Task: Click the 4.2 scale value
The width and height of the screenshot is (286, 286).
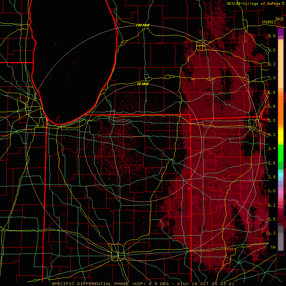Action: (x=272, y=135)
